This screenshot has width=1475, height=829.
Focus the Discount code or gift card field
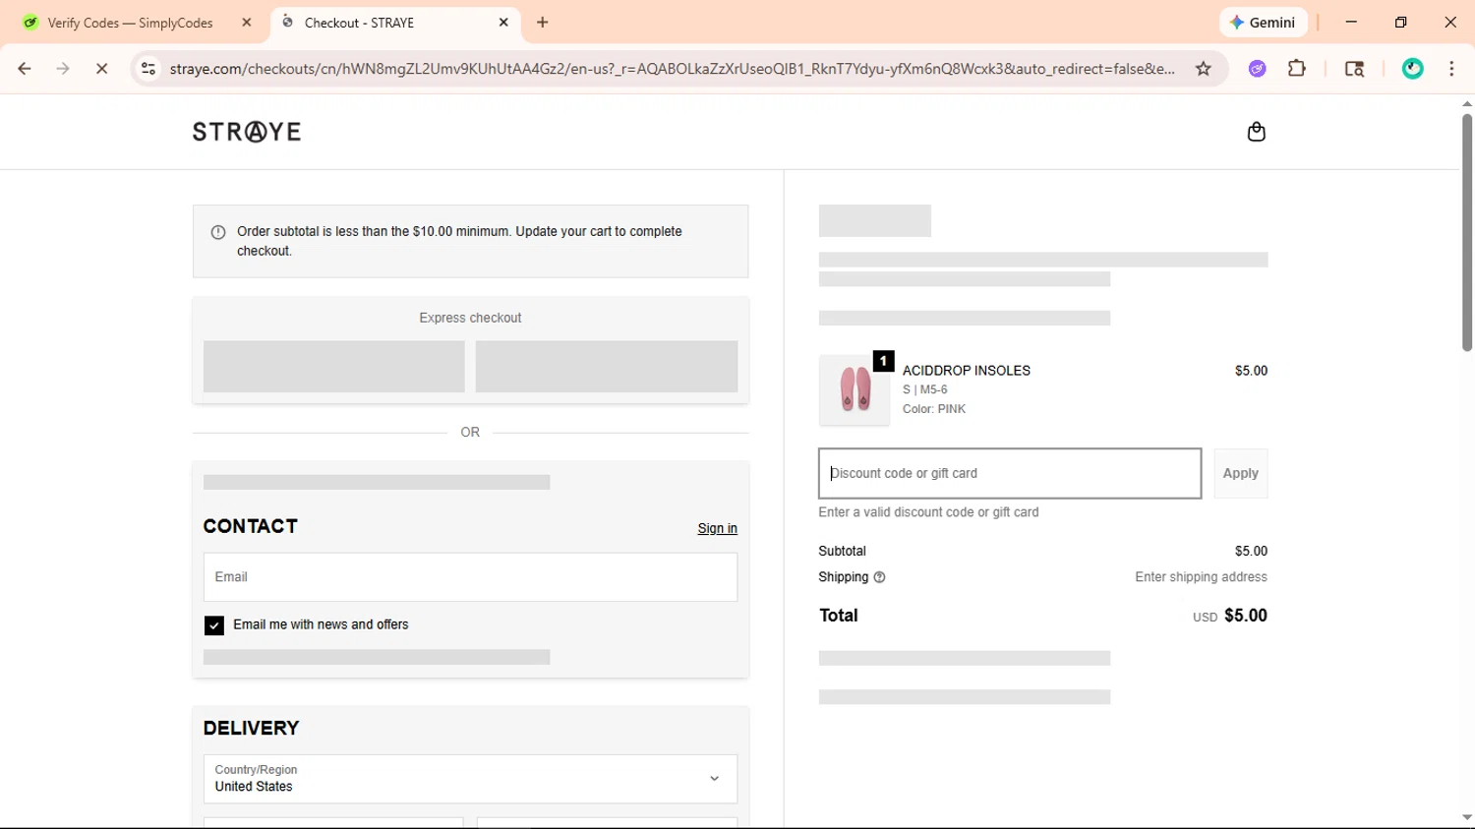tap(1010, 474)
